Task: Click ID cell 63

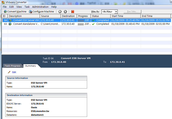Action: point(5,24)
